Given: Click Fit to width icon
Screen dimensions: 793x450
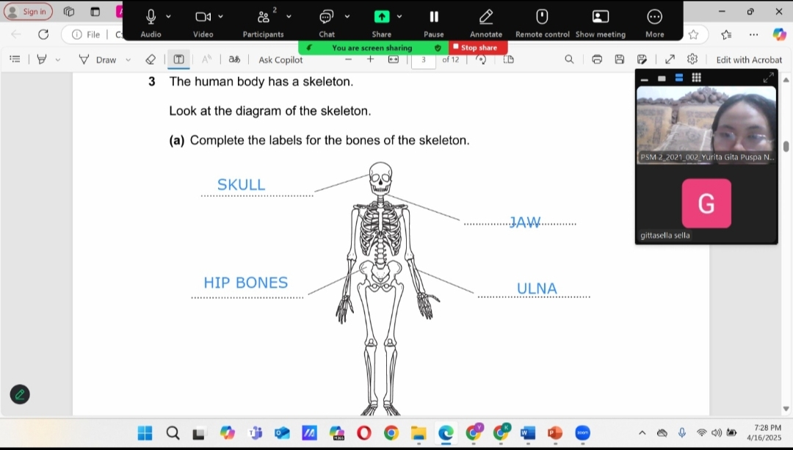Looking at the screenshot, I should click(x=394, y=59).
